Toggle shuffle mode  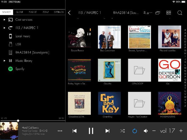click(x=123, y=131)
